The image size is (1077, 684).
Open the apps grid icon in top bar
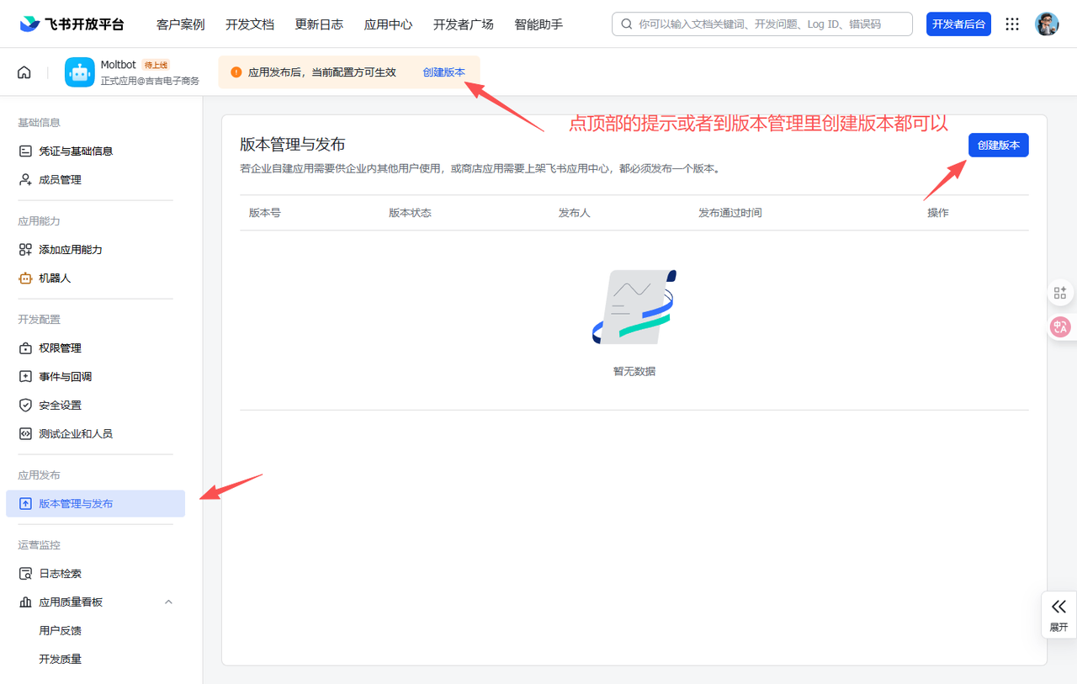(x=1012, y=24)
